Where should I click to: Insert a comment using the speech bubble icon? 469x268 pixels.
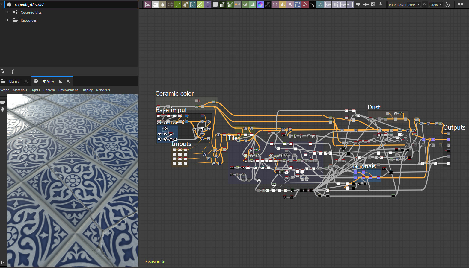pyautogui.click(x=358, y=4)
